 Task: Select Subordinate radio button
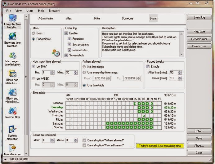click(x=33, y=39)
